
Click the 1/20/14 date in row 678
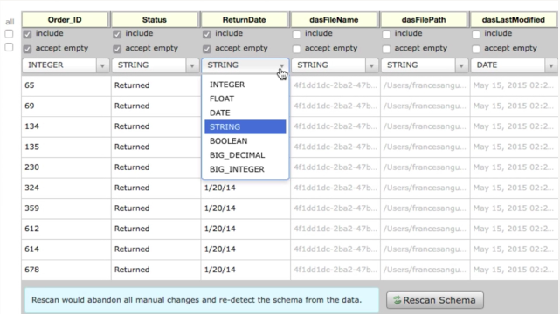(x=219, y=270)
